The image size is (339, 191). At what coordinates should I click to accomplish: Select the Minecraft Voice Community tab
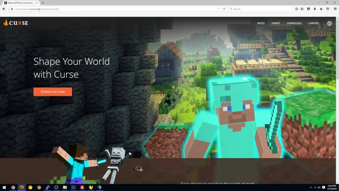coord(21,3)
